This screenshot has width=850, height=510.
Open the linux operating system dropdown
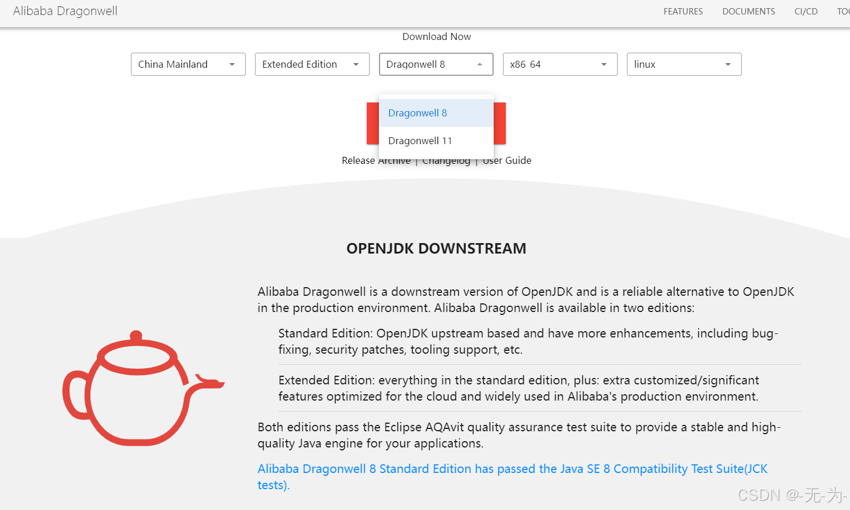[684, 64]
